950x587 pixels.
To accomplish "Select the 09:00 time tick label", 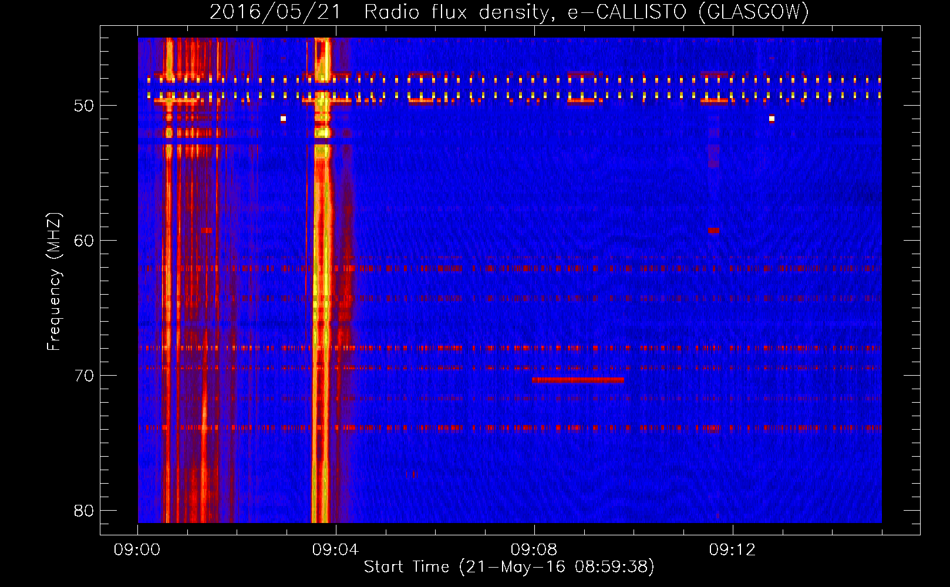I will tap(137, 550).
